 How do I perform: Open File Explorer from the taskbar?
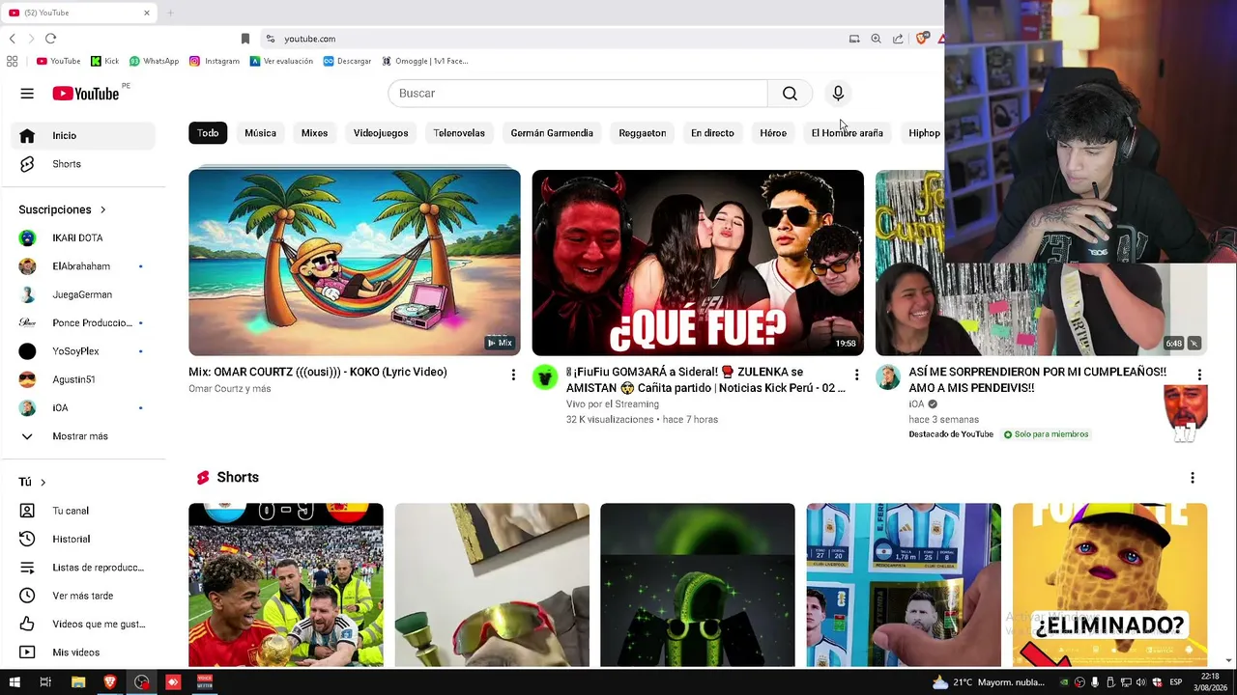[x=78, y=682]
